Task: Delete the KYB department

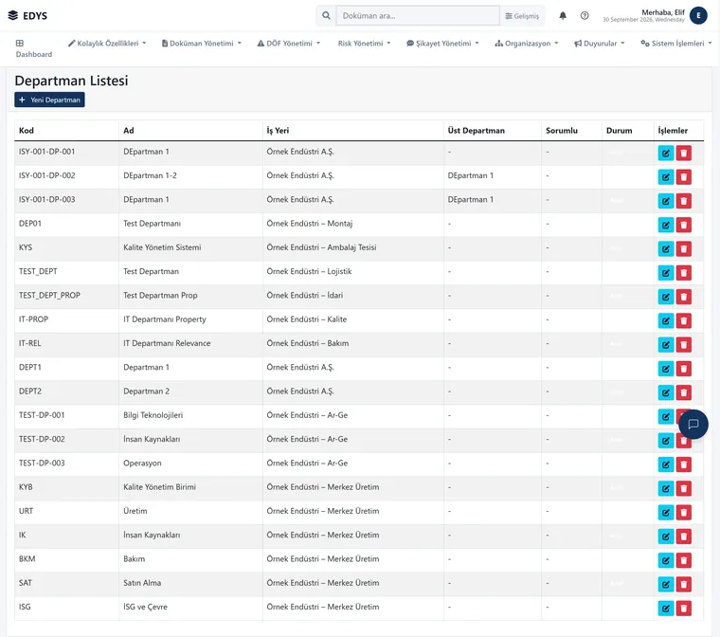Action: (683, 488)
